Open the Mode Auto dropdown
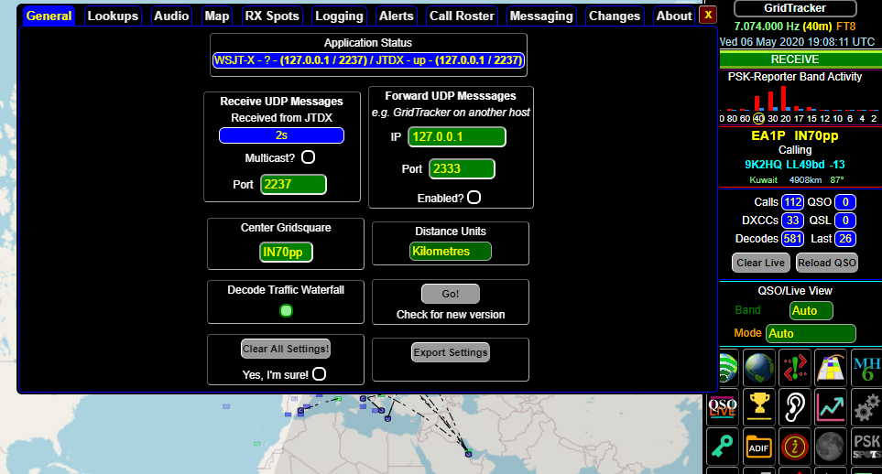 pyautogui.click(x=811, y=333)
